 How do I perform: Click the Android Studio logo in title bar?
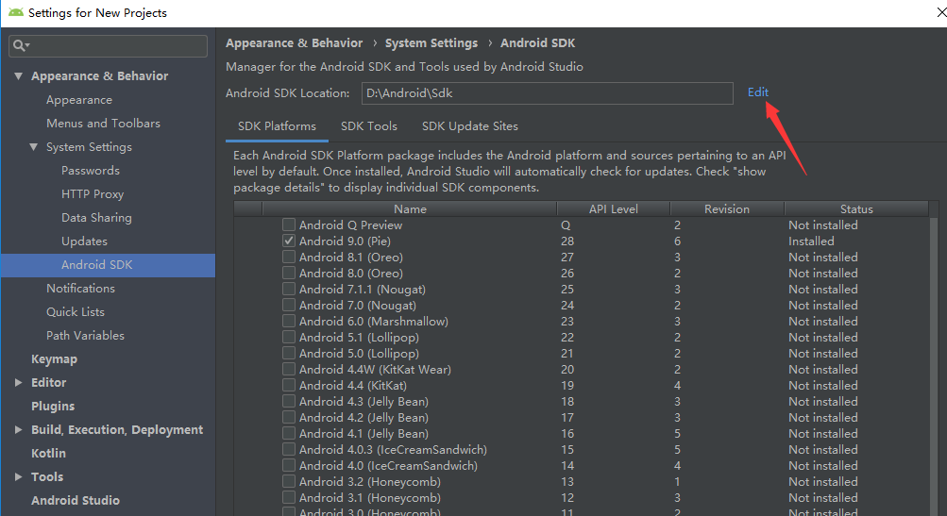pyautogui.click(x=16, y=12)
